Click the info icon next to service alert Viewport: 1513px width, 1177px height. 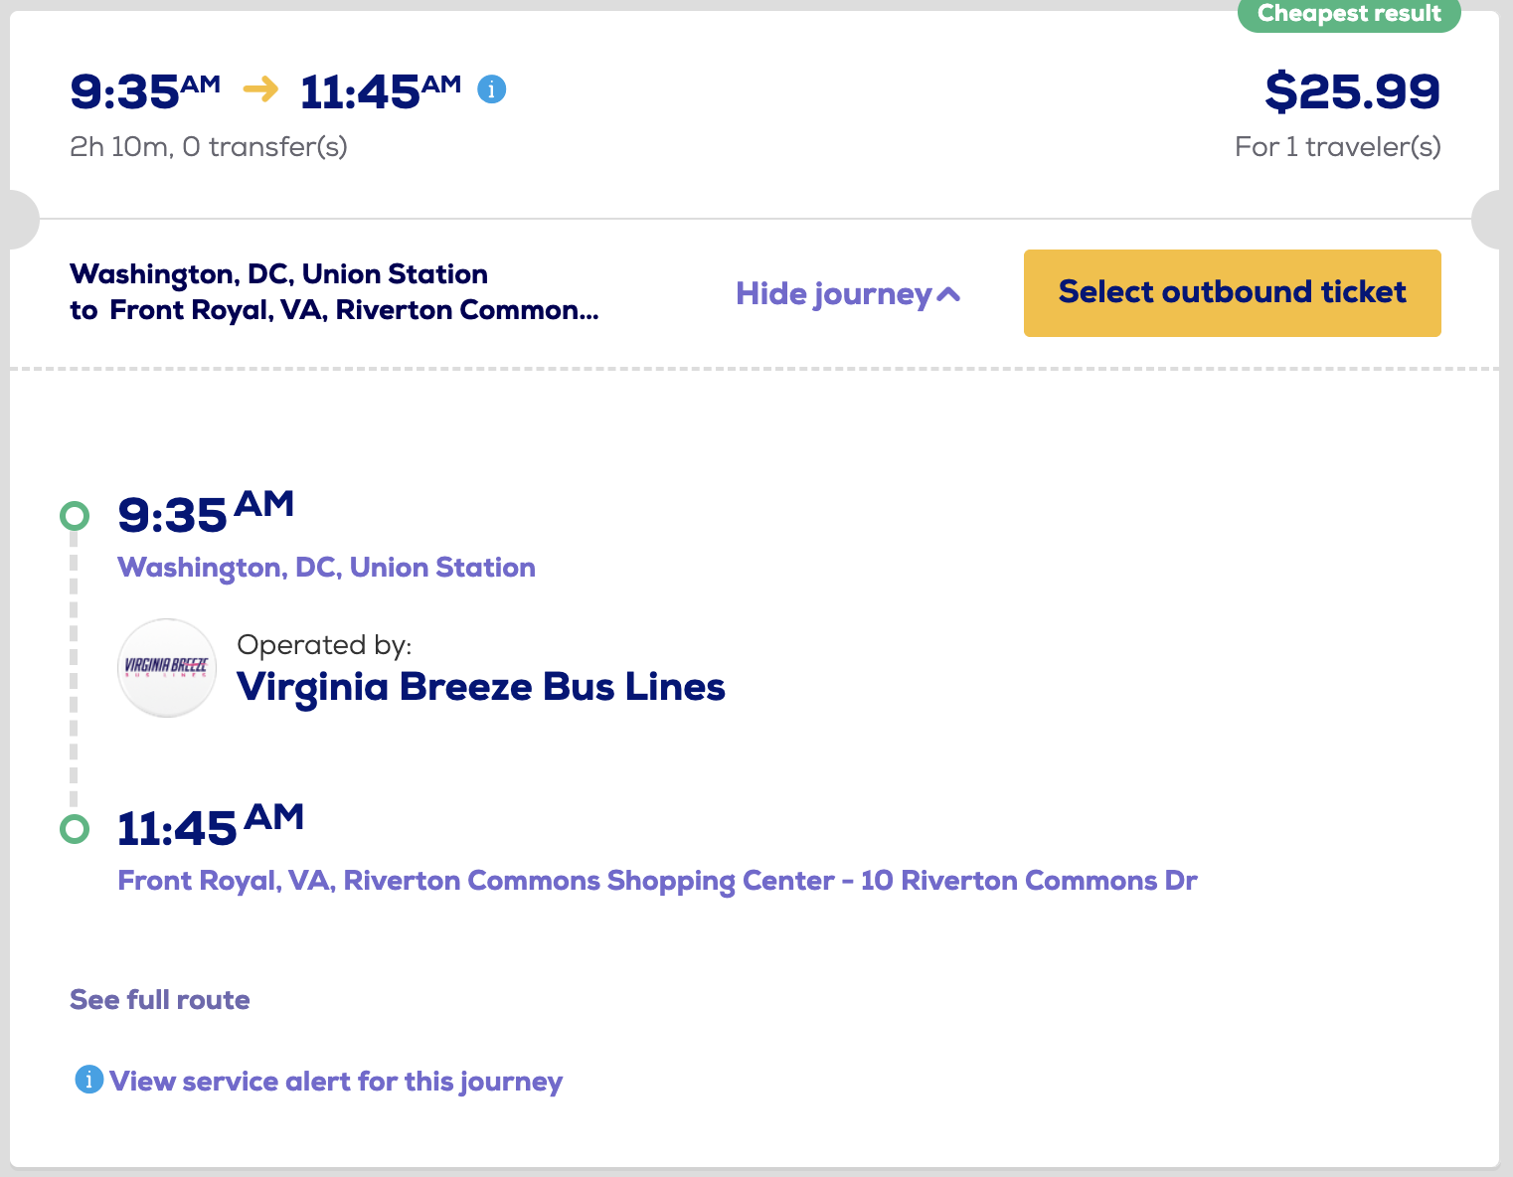[88, 1080]
